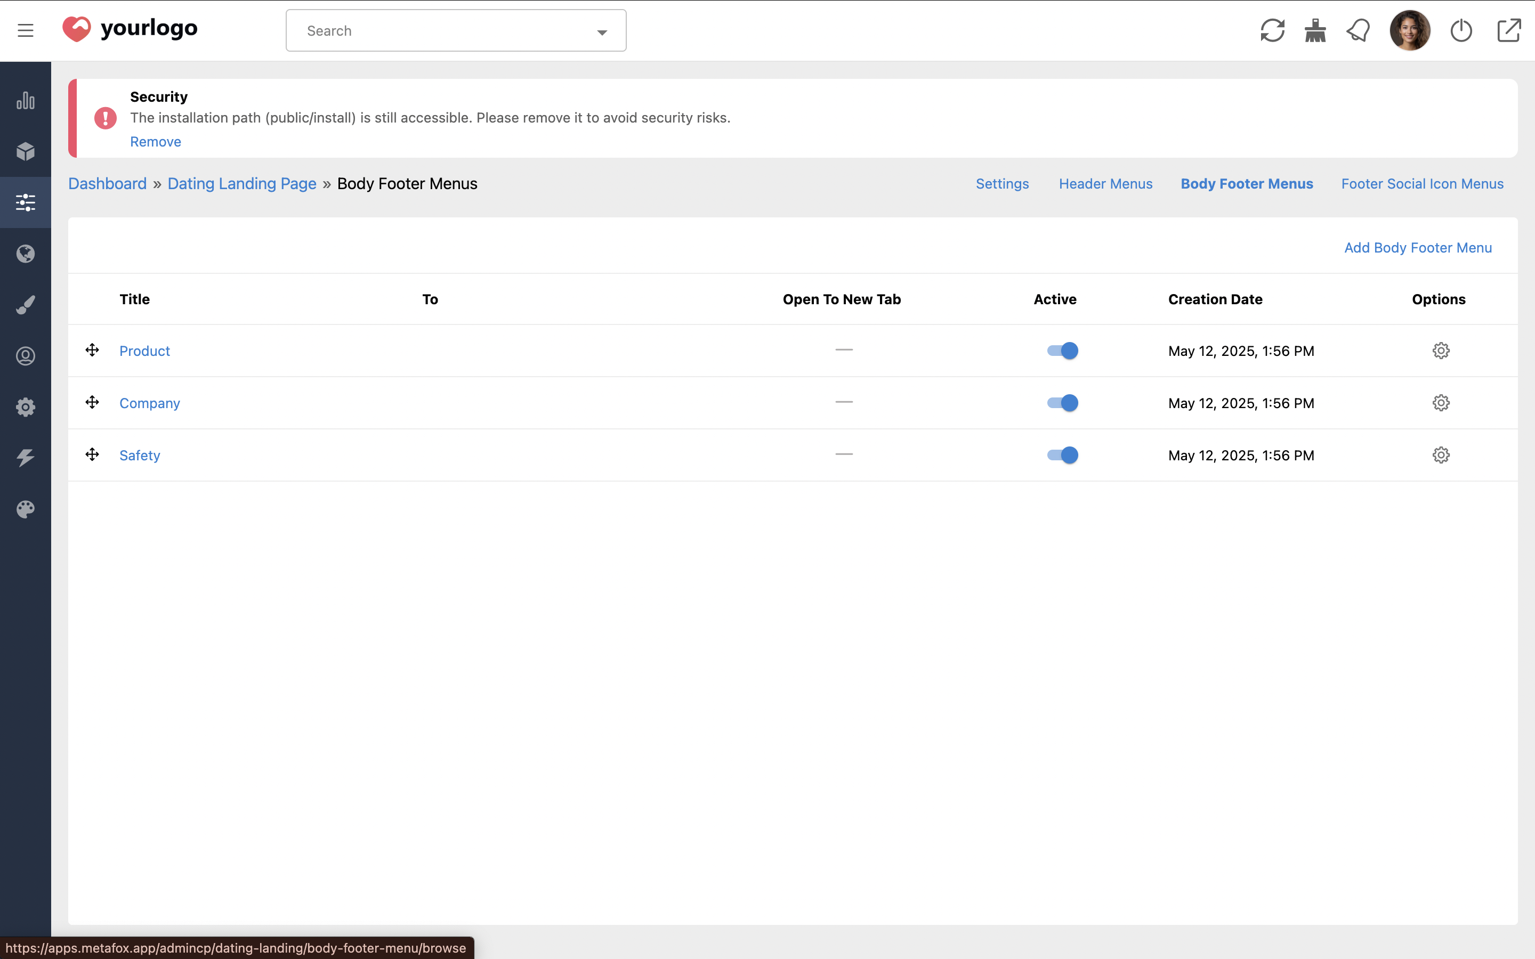Screen dimensions: 1535x959
Task: Click the power logout icon
Action: 1461,30
